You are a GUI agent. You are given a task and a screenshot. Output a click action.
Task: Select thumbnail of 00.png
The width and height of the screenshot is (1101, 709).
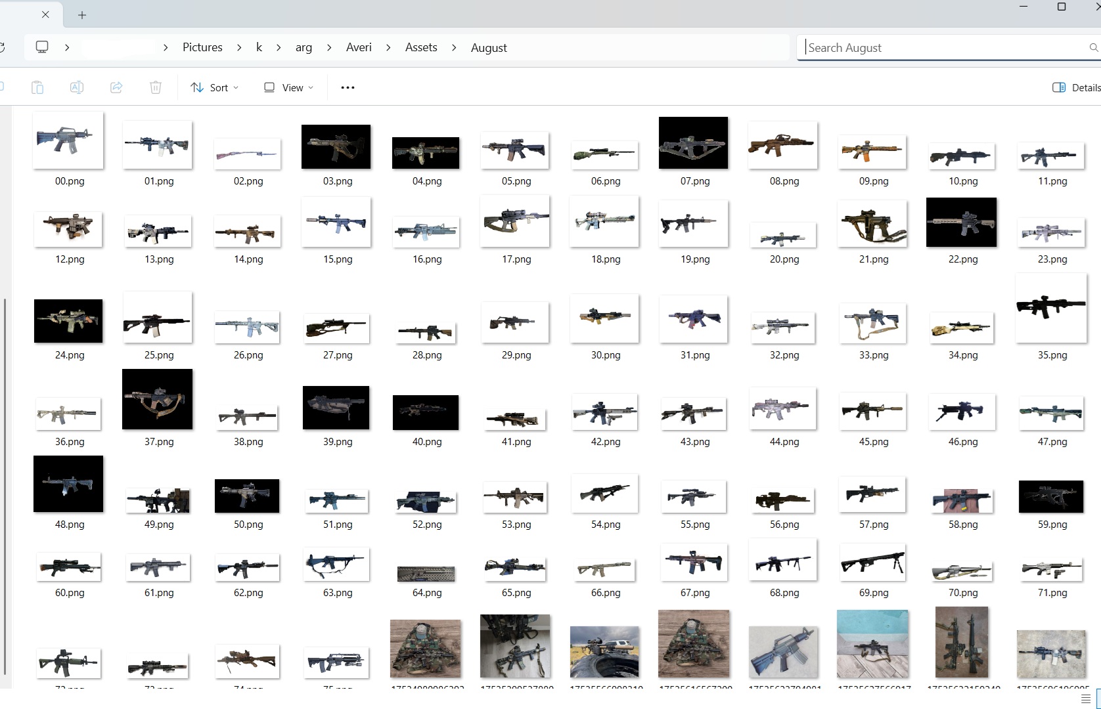click(68, 140)
